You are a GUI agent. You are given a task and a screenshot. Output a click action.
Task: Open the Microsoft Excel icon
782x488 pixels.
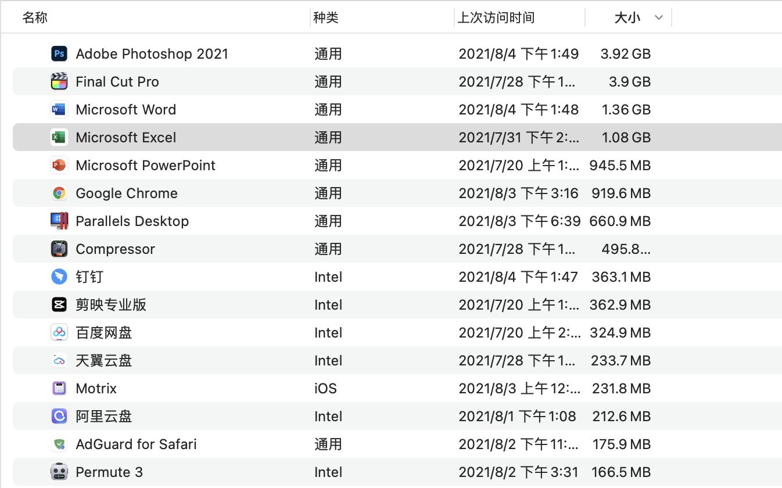coord(58,137)
